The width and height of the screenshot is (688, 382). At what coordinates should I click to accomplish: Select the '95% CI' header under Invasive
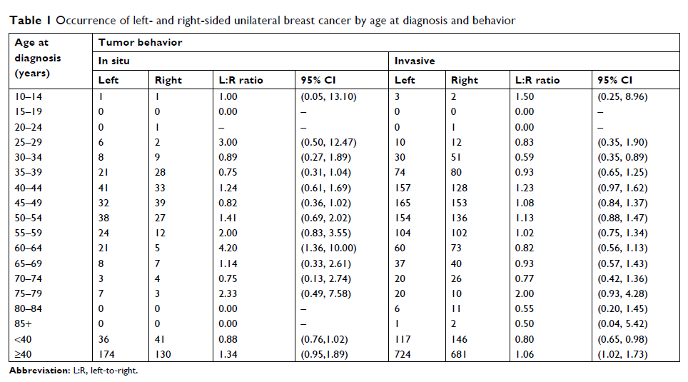pyautogui.click(x=614, y=80)
